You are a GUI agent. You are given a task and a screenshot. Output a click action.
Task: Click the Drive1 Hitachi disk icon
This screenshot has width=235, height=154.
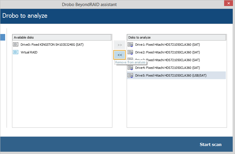tap(130, 45)
